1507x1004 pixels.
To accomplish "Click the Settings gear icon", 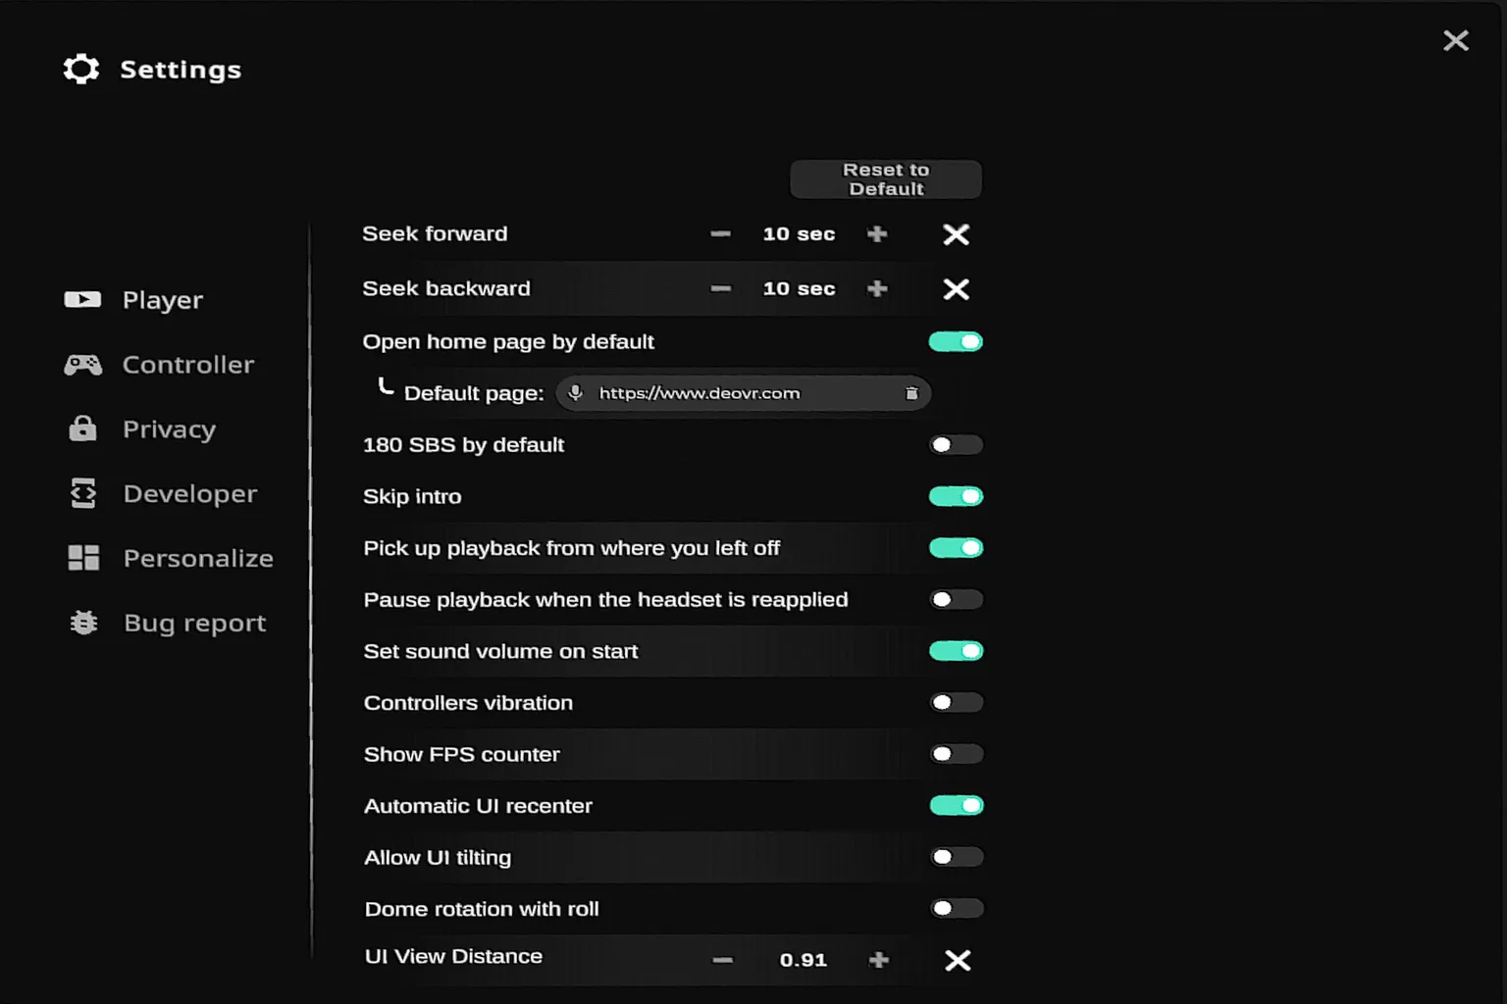I will [x=81, y=69].
